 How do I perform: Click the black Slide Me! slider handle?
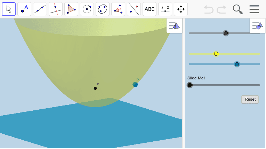pyautogui.click(x=190, y=85)
